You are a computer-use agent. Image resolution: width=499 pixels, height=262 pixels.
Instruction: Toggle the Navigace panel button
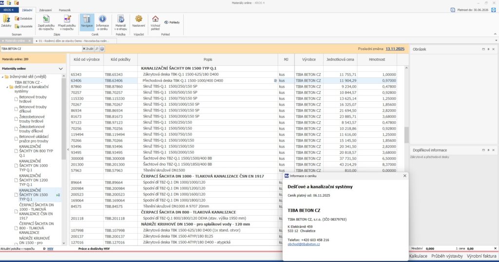(x=86, y=22)
